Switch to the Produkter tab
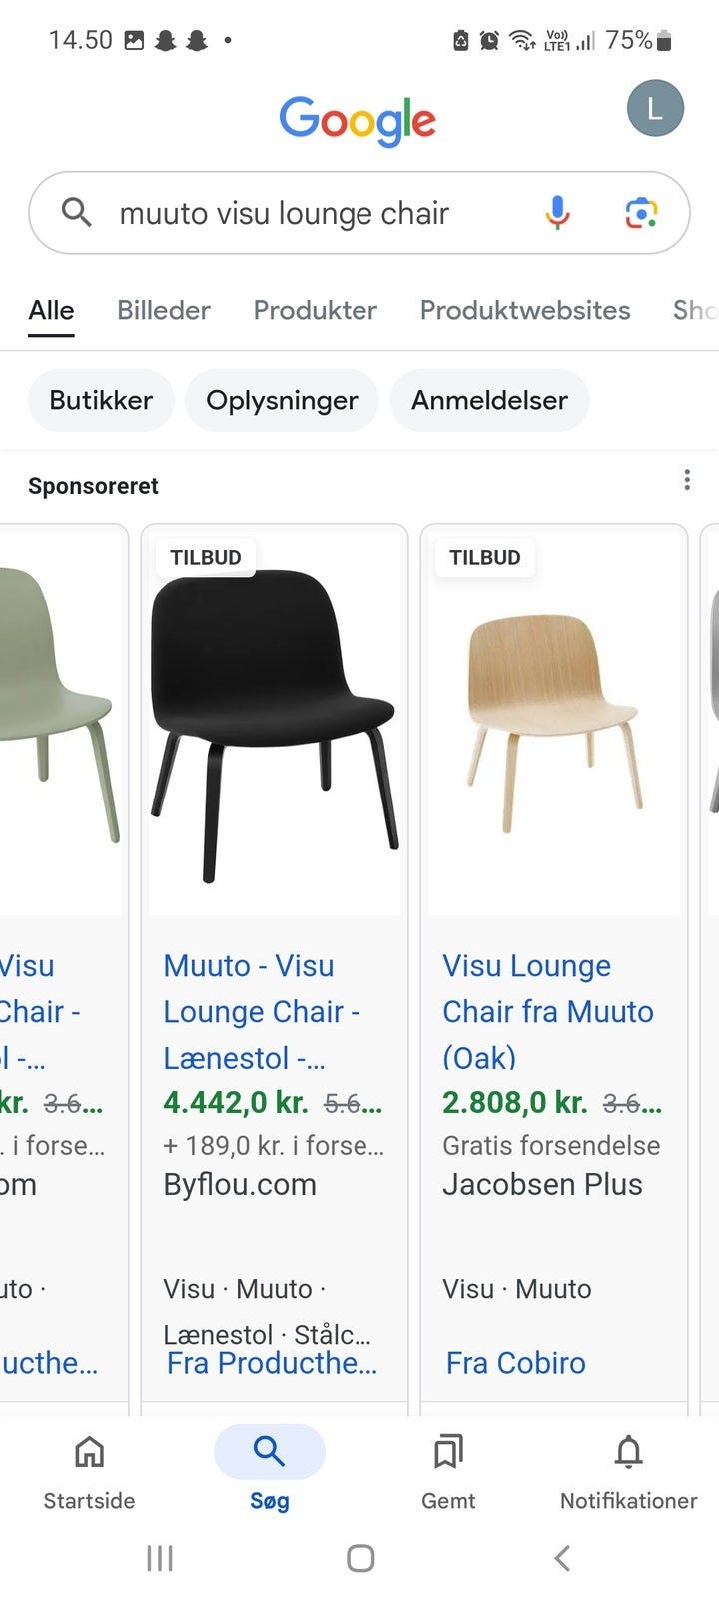The image size is (719, 1599). [x=315, y=310]
